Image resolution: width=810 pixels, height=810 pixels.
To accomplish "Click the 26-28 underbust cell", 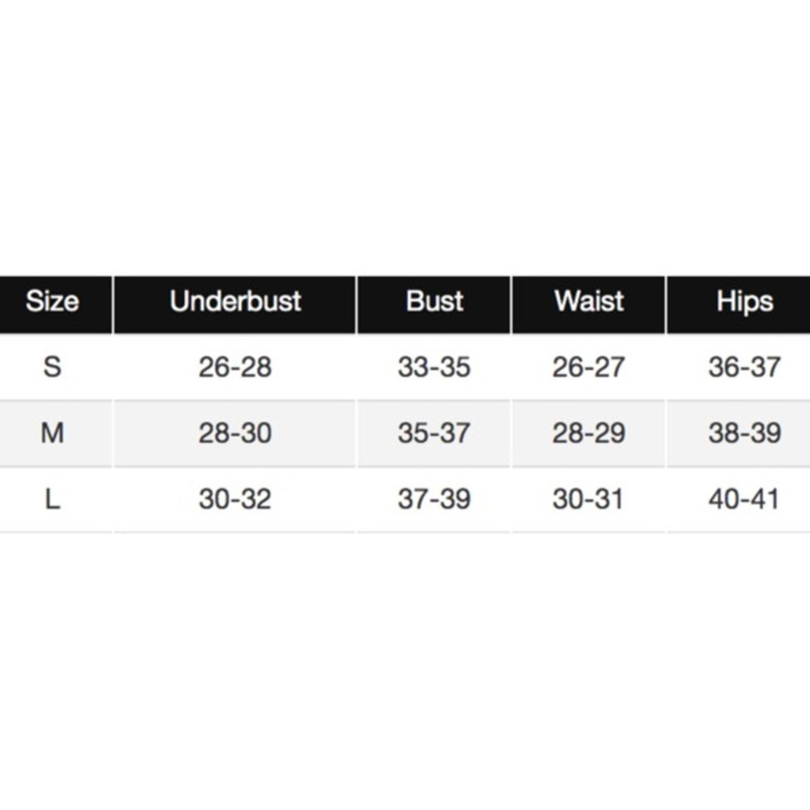I will click(x=235, y=367).
